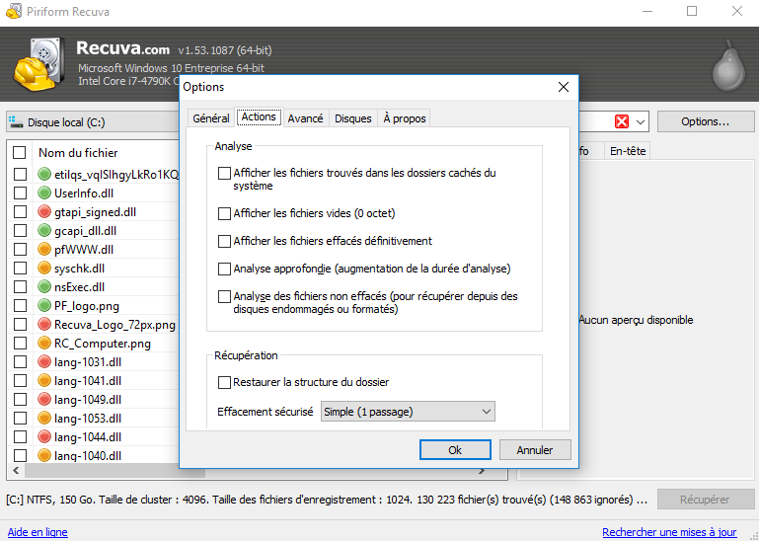Click the orange status dot beside pfWWW.dll
The width and height of the screenshot is (759, 541).
click(x=44, y=249)
